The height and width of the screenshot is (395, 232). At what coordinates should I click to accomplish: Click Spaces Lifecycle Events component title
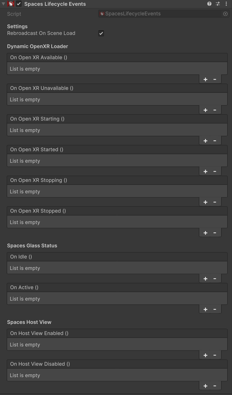coord(55,4)
